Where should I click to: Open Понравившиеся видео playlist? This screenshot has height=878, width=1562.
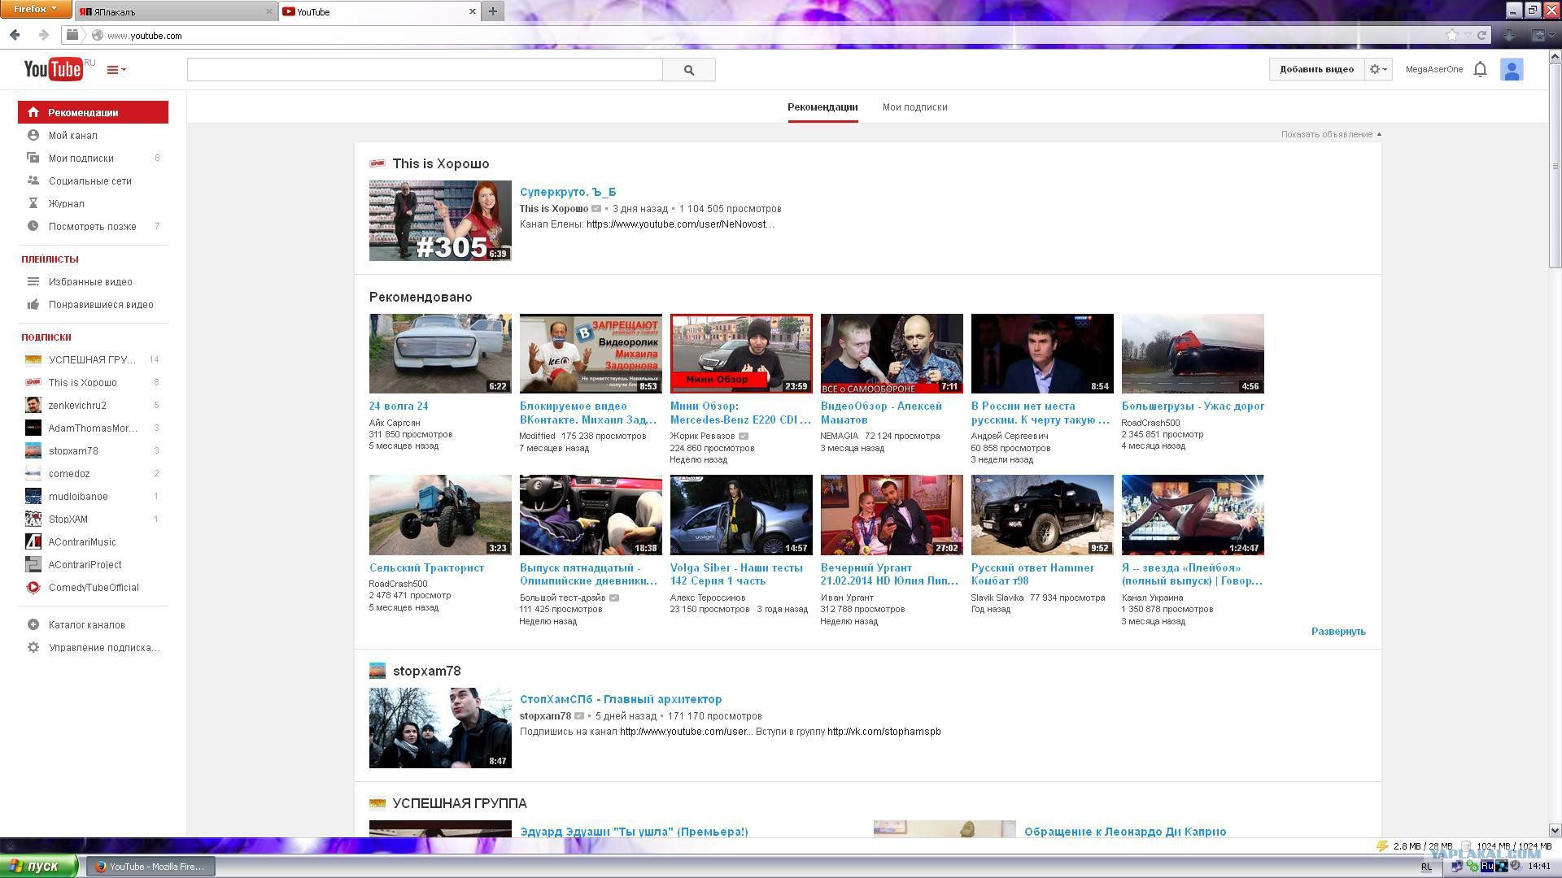(x=93, y=304)
